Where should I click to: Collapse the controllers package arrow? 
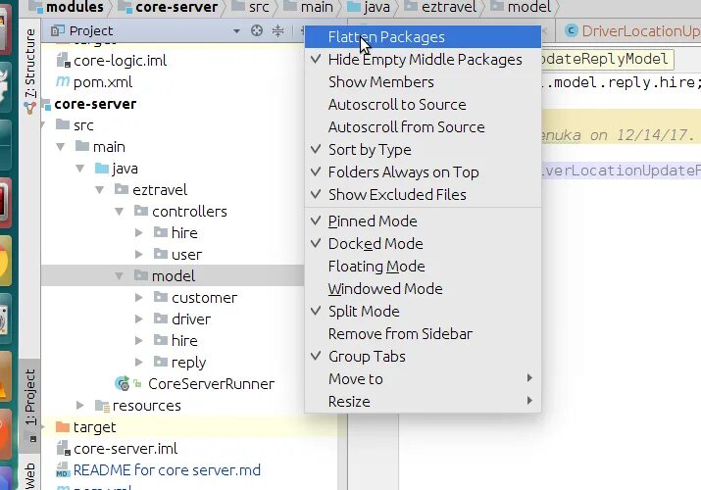click(120, 212)
